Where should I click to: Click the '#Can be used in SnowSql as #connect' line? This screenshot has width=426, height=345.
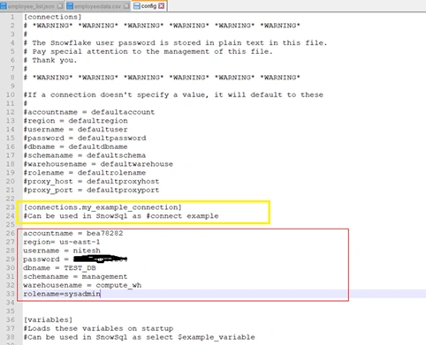coord(121,216)
